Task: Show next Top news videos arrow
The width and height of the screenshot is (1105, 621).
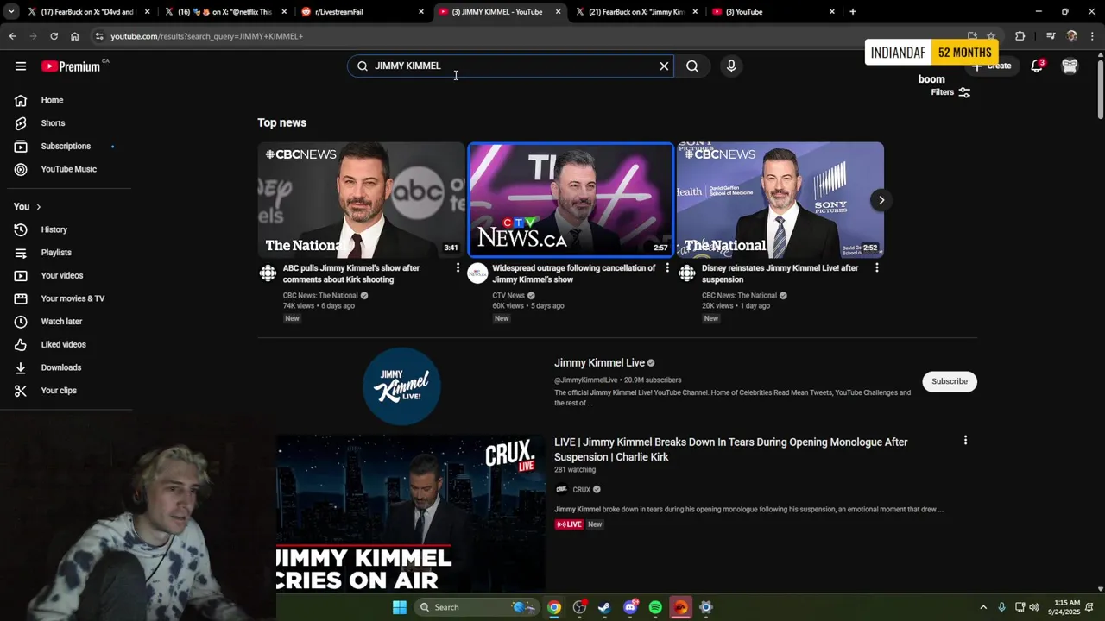Action: tap(881, 200)
